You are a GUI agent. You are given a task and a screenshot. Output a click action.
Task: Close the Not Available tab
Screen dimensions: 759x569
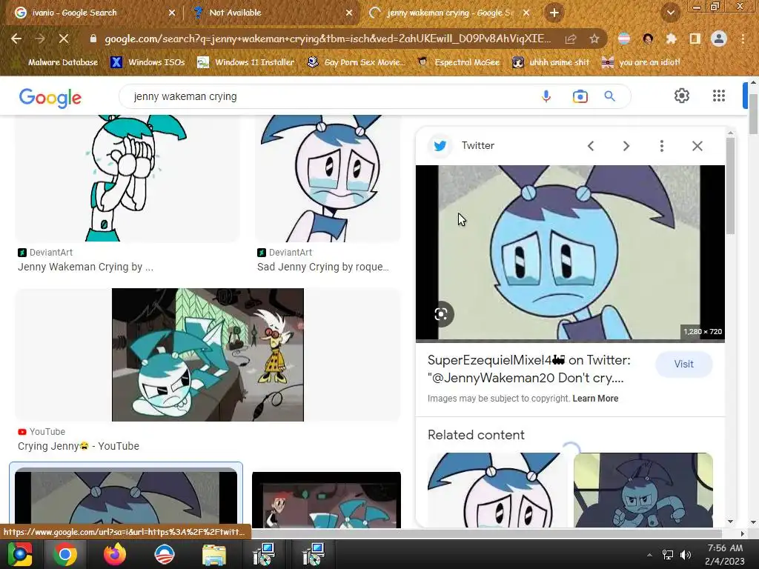[x=349, y=13]
